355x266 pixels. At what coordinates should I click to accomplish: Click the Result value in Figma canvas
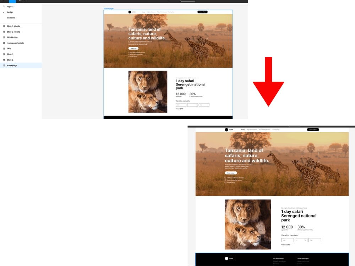point(181,109)
